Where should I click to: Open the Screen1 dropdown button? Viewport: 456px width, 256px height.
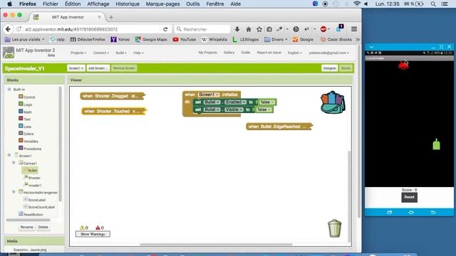(76, 68)
